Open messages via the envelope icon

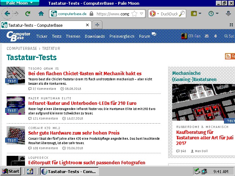207,36
